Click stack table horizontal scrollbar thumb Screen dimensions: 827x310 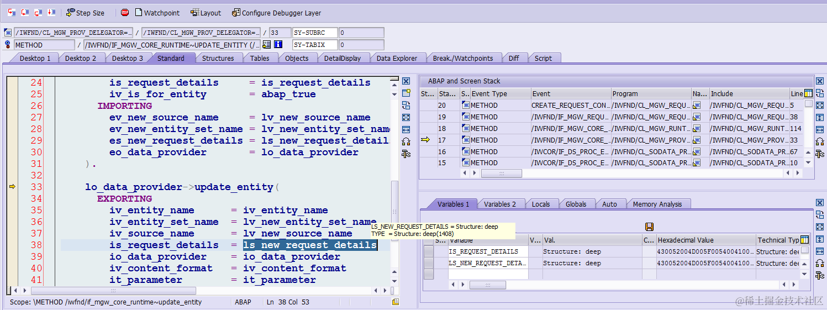click(x=502, y=174)
